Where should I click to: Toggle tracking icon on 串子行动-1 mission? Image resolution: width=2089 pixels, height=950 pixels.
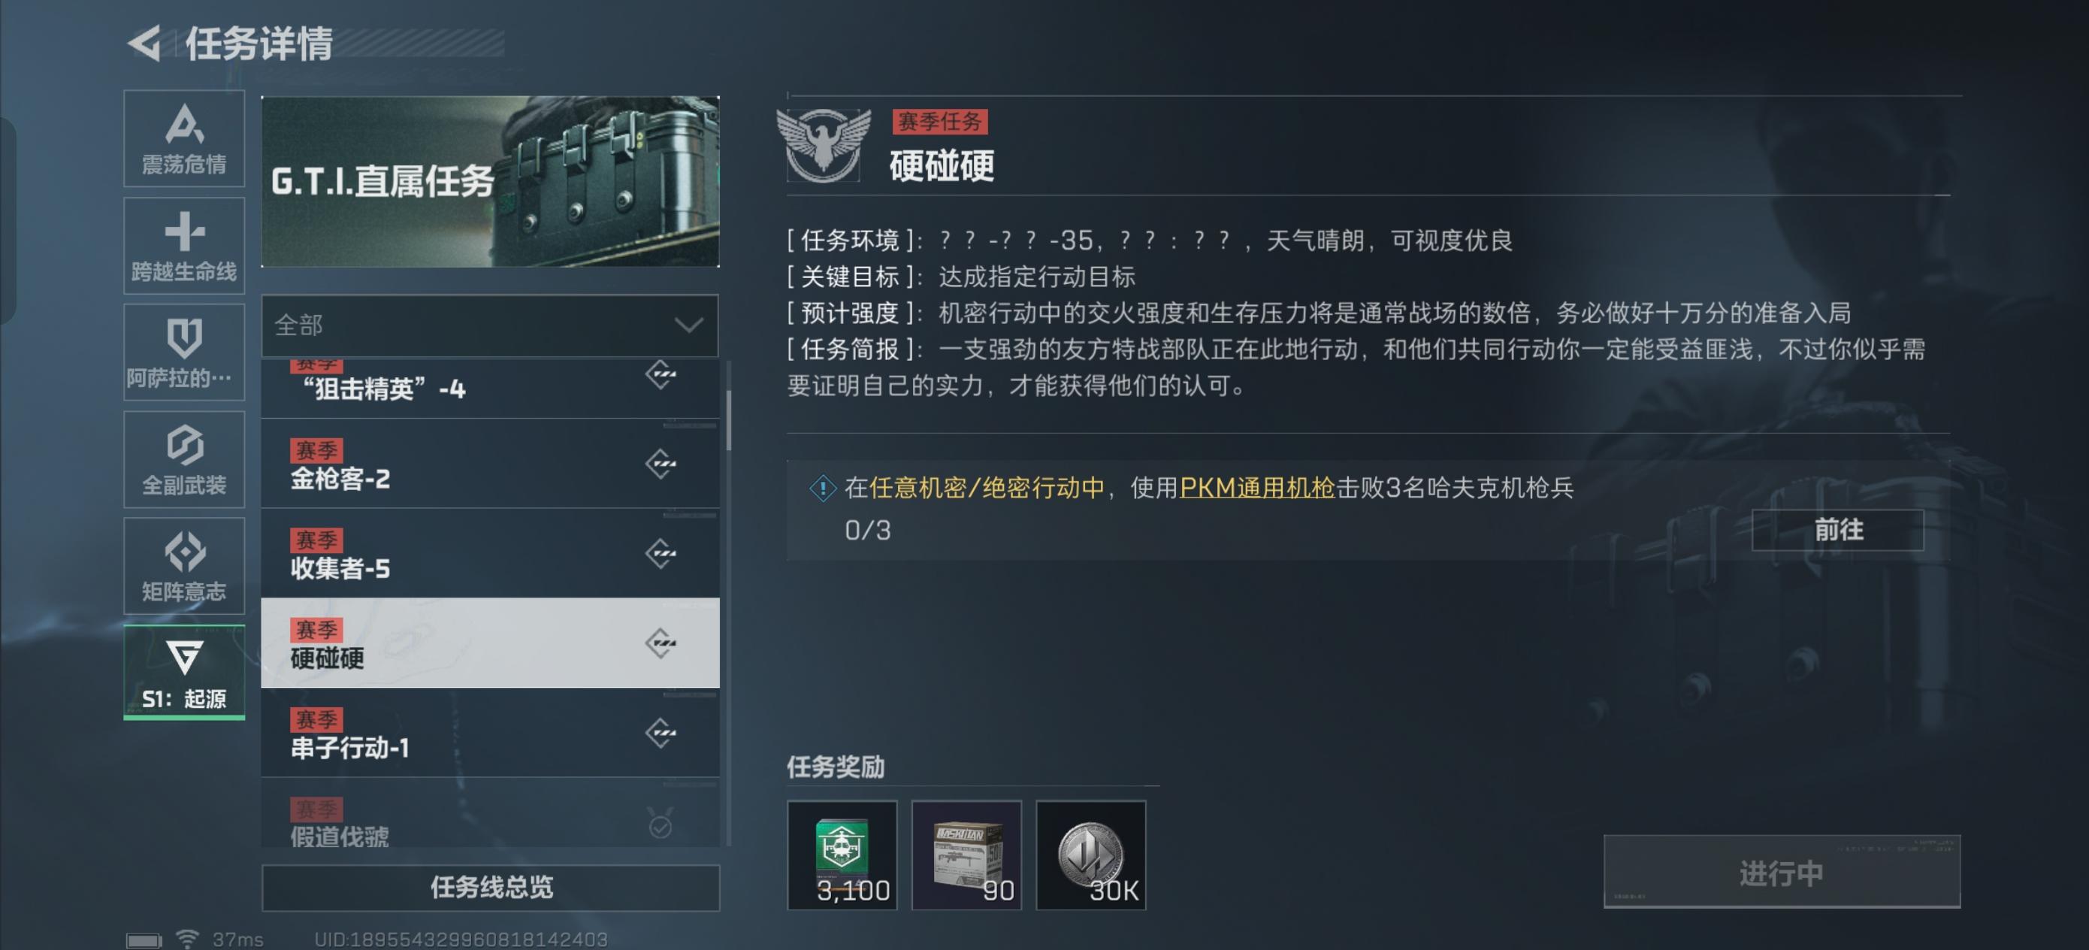661,734
